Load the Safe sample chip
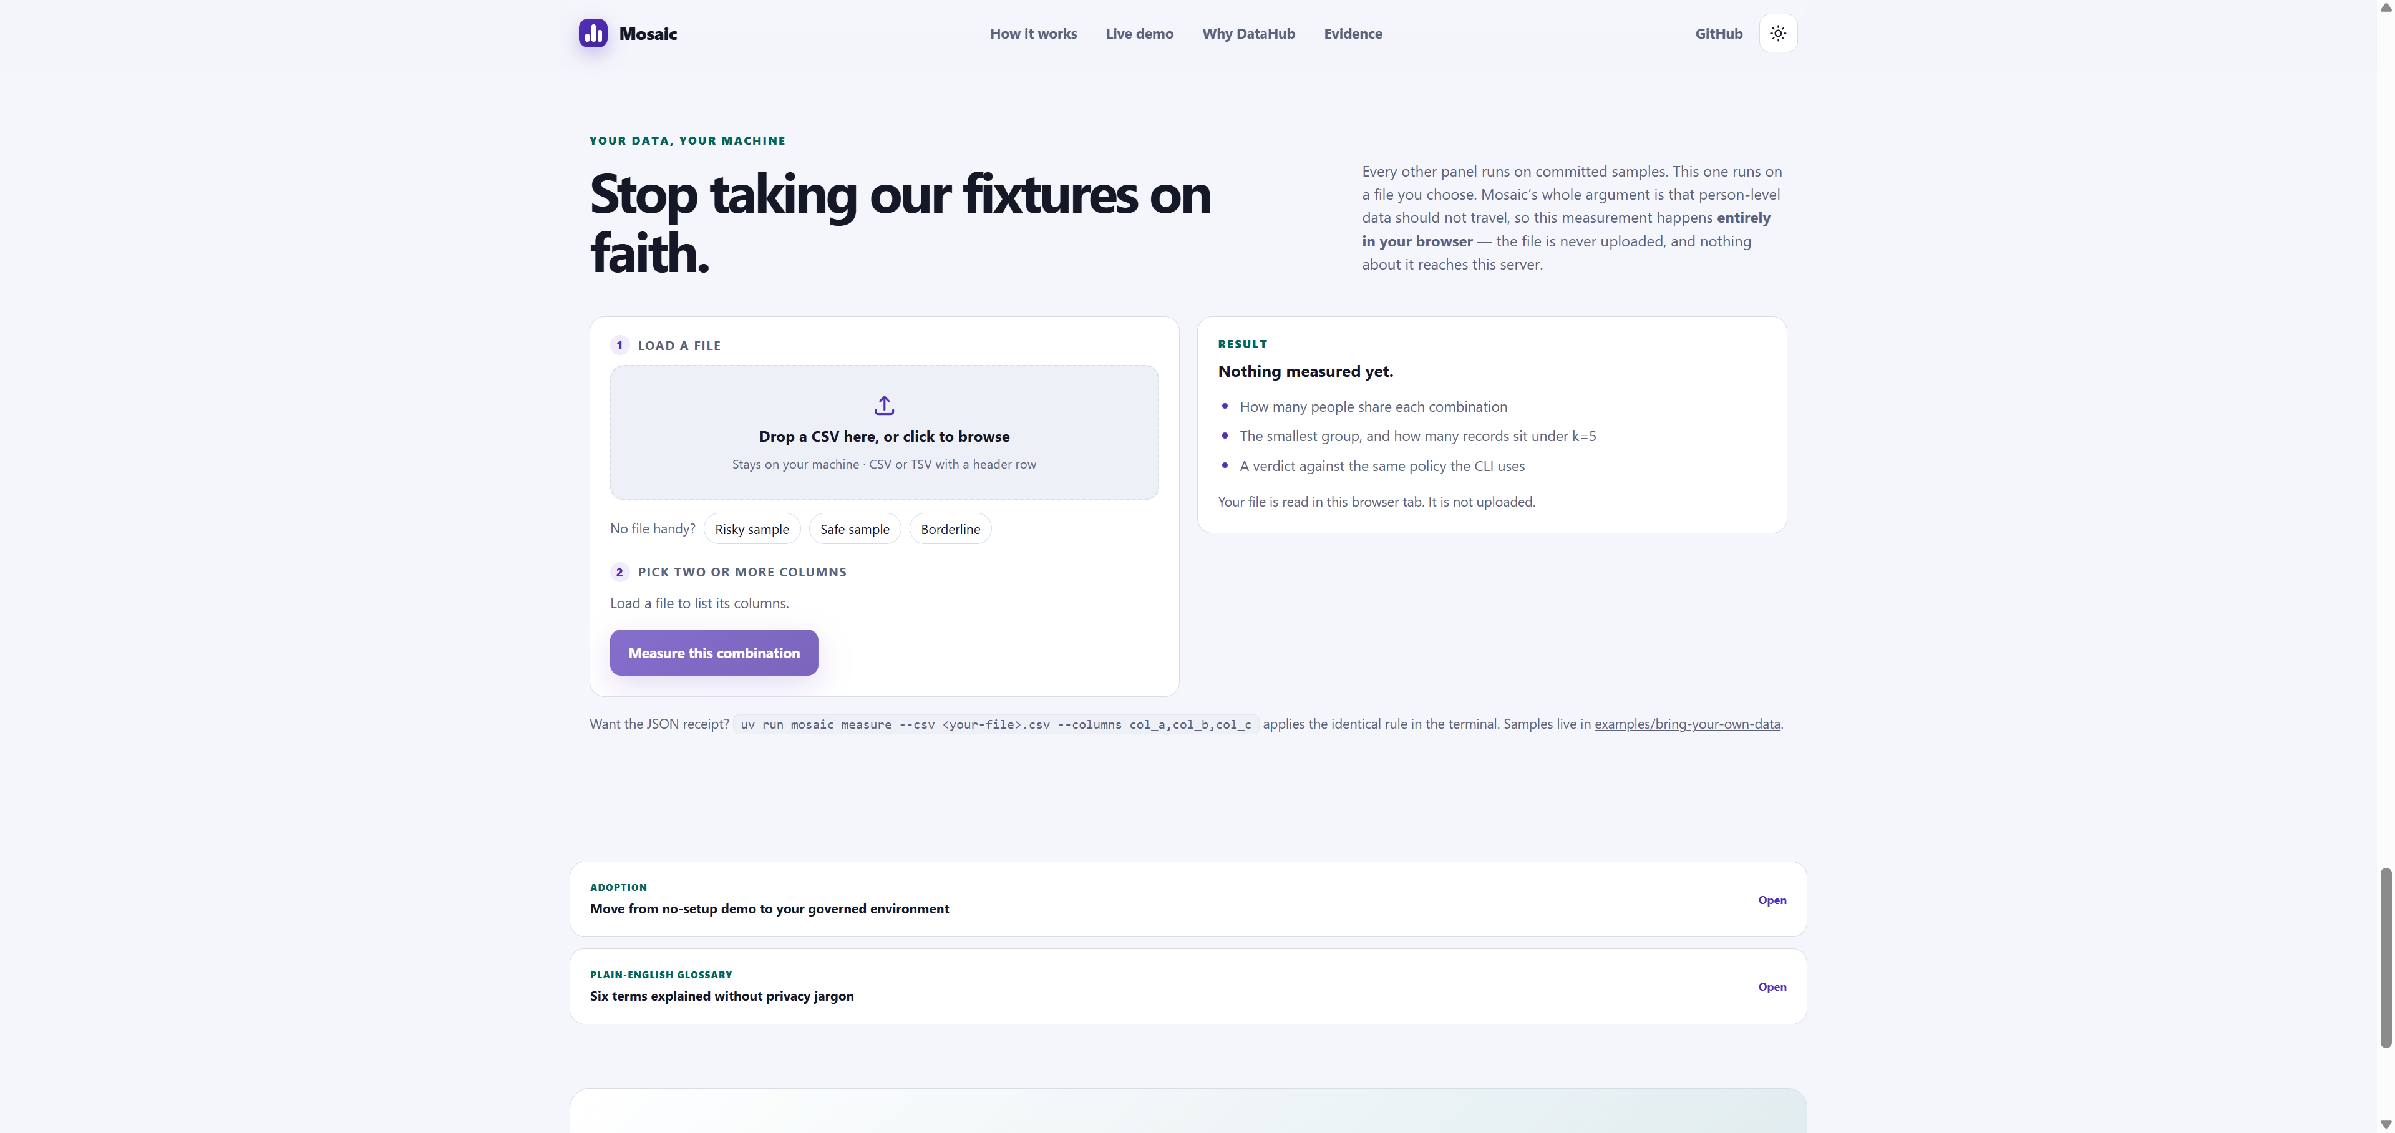Viewport: 2395px width, 1133px height. coord(855,529)
